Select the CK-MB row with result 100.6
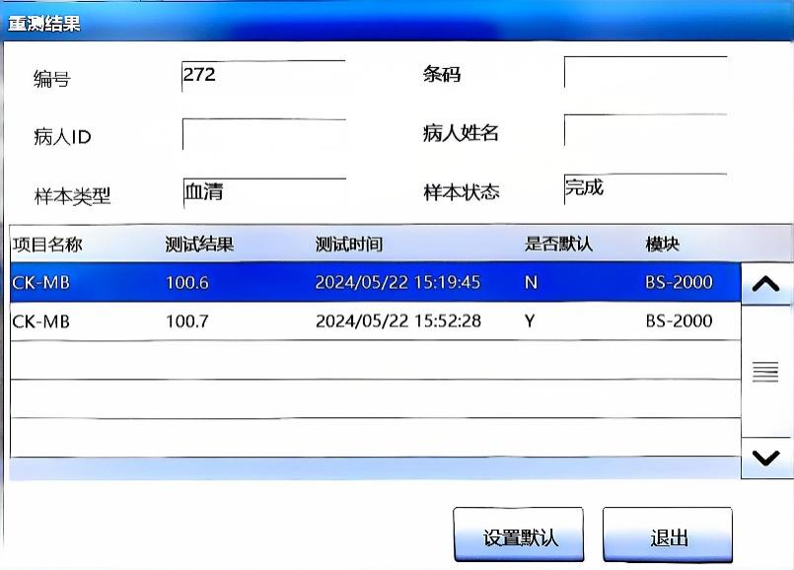 (374, 283)
